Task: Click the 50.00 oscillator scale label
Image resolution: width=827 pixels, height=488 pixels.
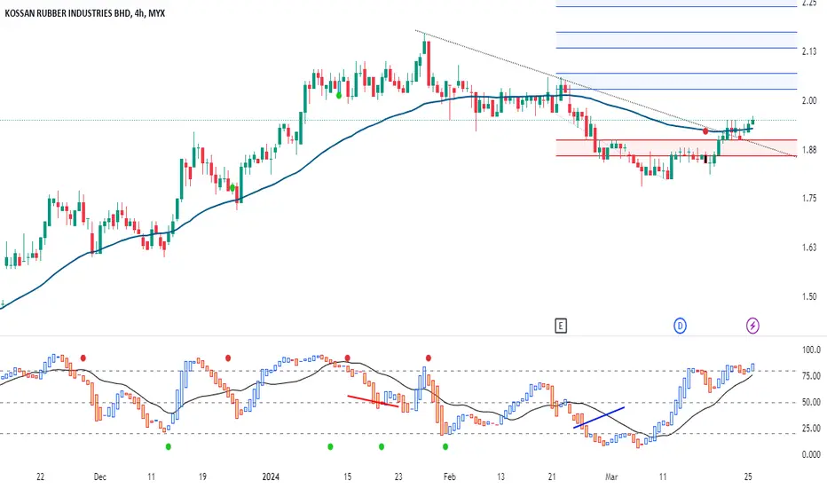Action: point(811,402)
